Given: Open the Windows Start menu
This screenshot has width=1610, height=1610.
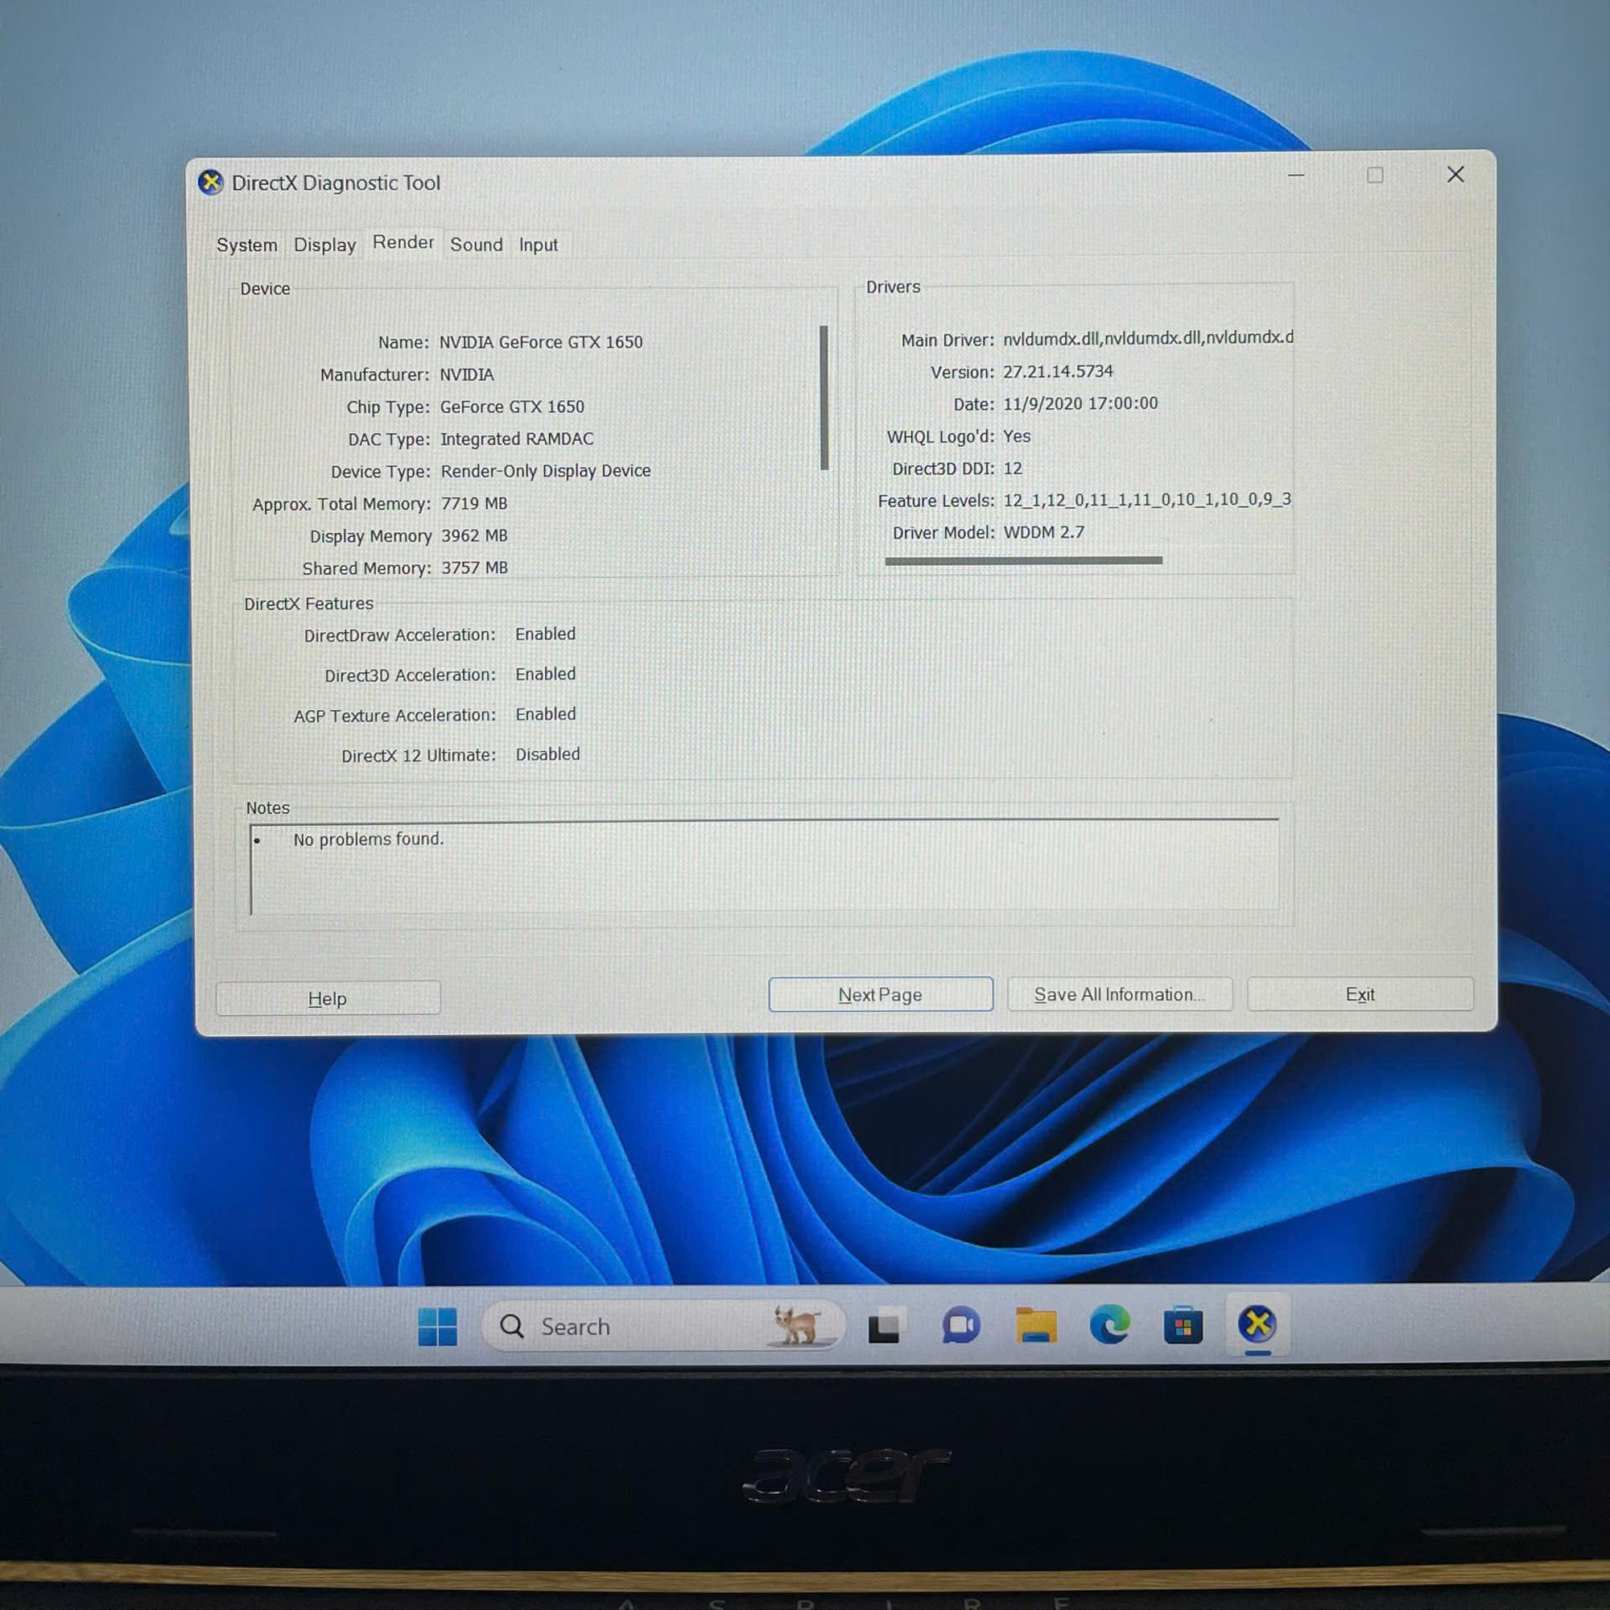Looking at the screenshot, I should tap(437, 1327).
